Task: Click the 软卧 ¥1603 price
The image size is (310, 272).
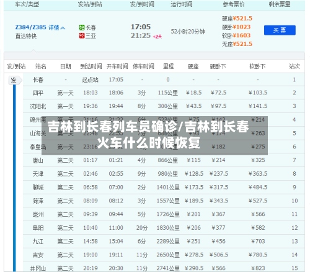Action: (236, 35)
